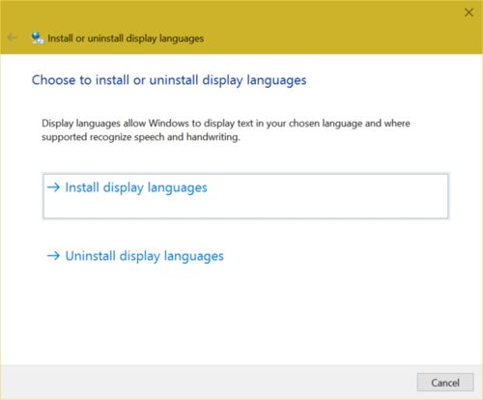Click the white space between the two options
The image size is (483, 400).
tap(245, 234)
